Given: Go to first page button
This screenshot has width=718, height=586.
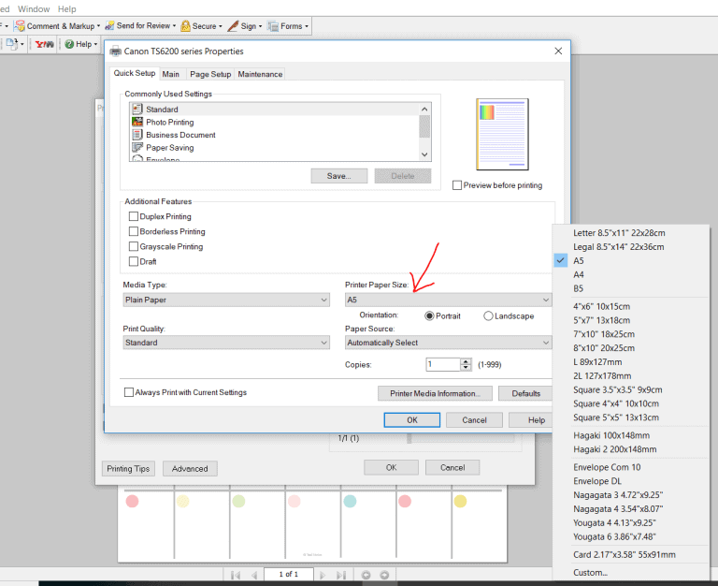Looking at the screenshot, I should tap(236, 575).
